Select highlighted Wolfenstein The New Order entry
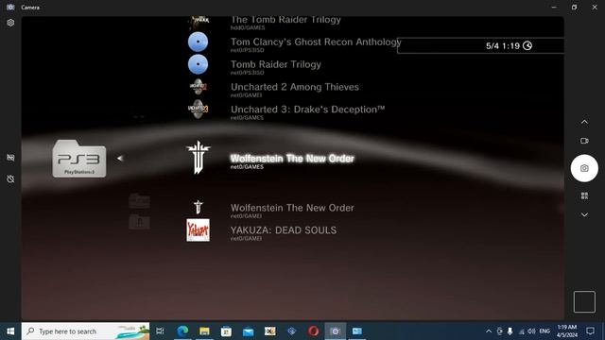This screenshot has height=340, width=605. point(292,159)
